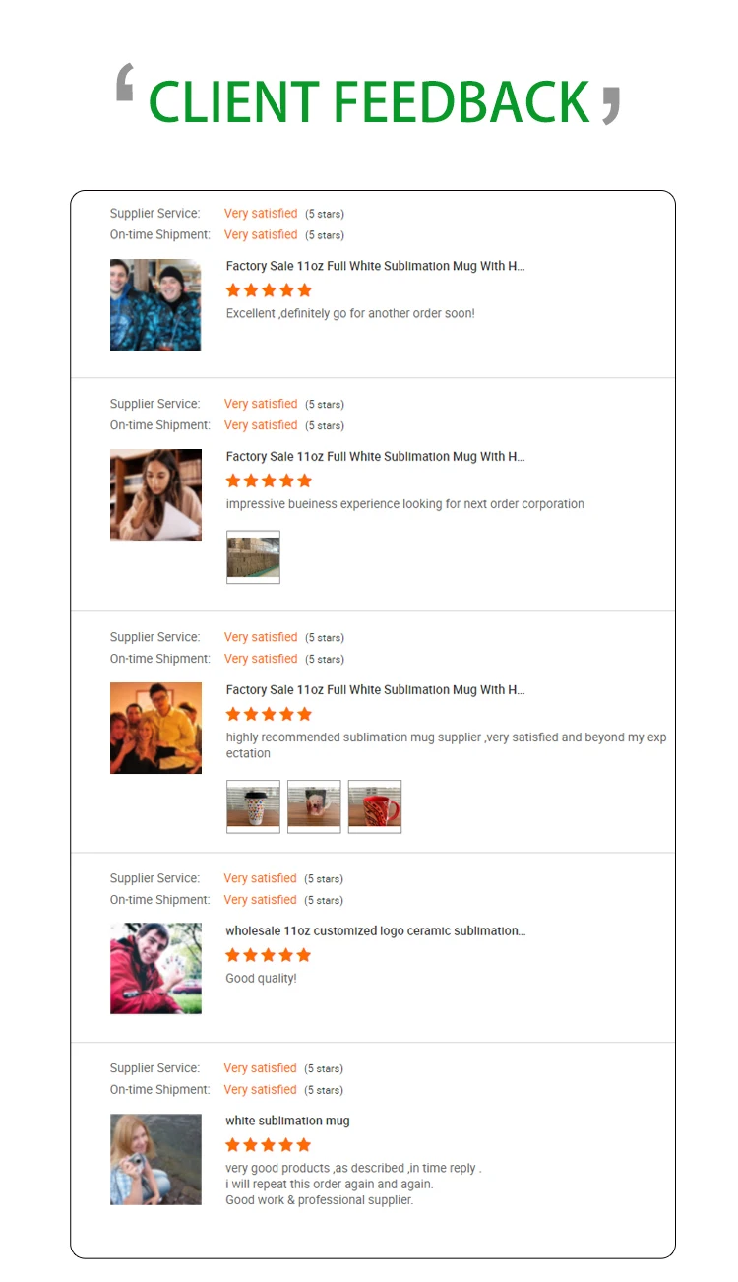Open the woman reading papers reviewer avatar
Screen dimensions: 738x1282
point(155,494)
